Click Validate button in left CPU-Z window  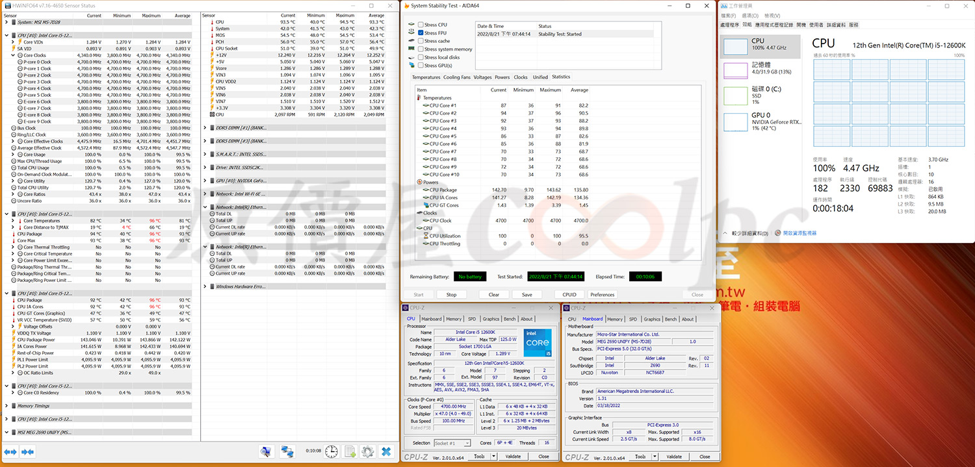[513, 457]
